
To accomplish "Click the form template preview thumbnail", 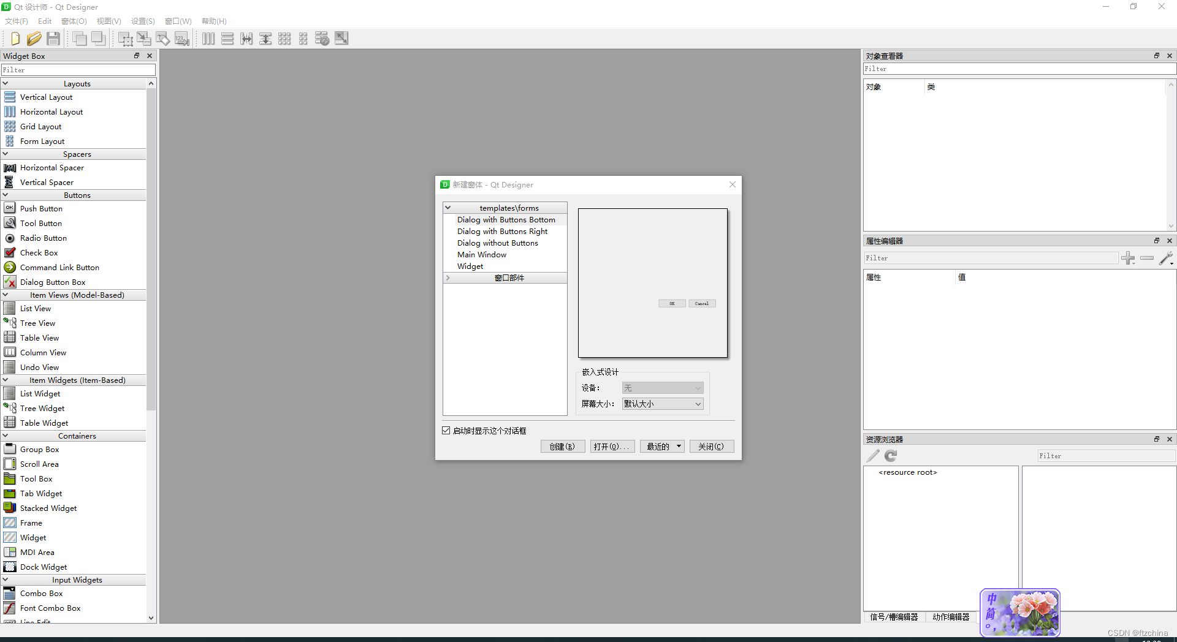I will click(653, 283).
